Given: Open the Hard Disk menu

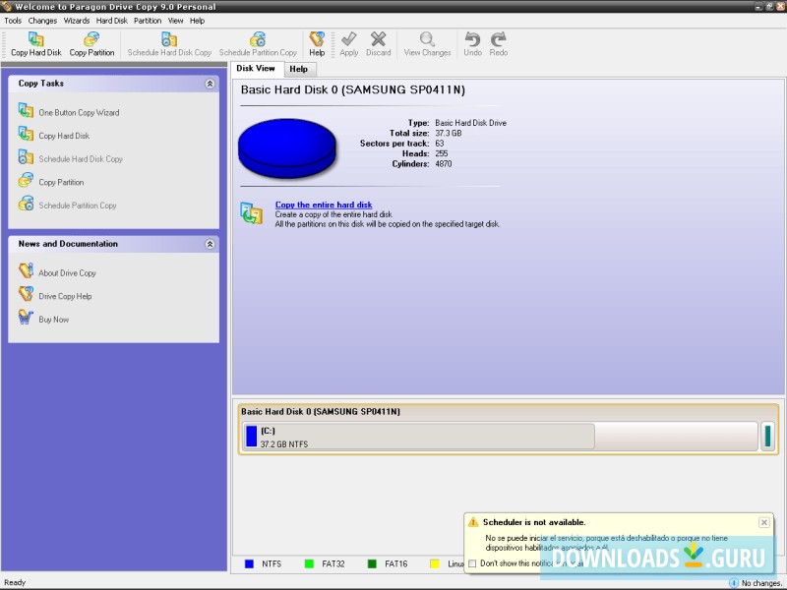Looking at the screenshot, I should [x=112, y=21].
